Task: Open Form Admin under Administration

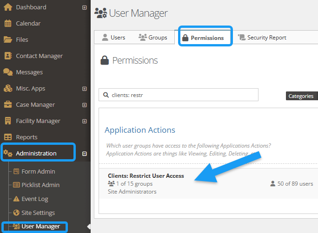Action: 38,171
